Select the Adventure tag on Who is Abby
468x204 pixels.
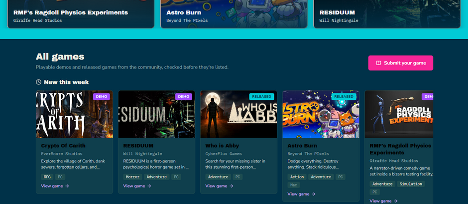218,177
